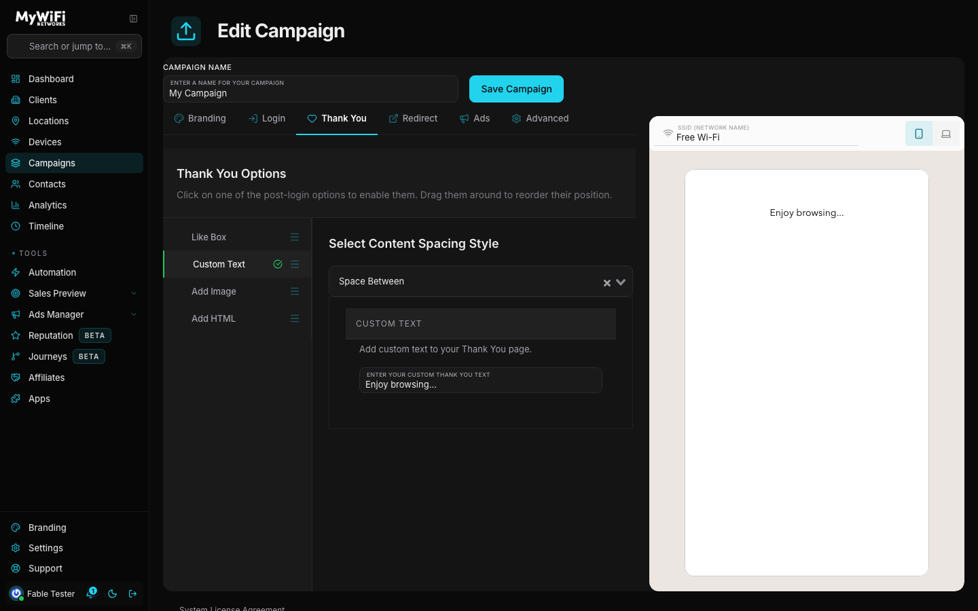Click the Branding palette icon in sidebar footer
The image size is (978, 611).
coord(16,527)
